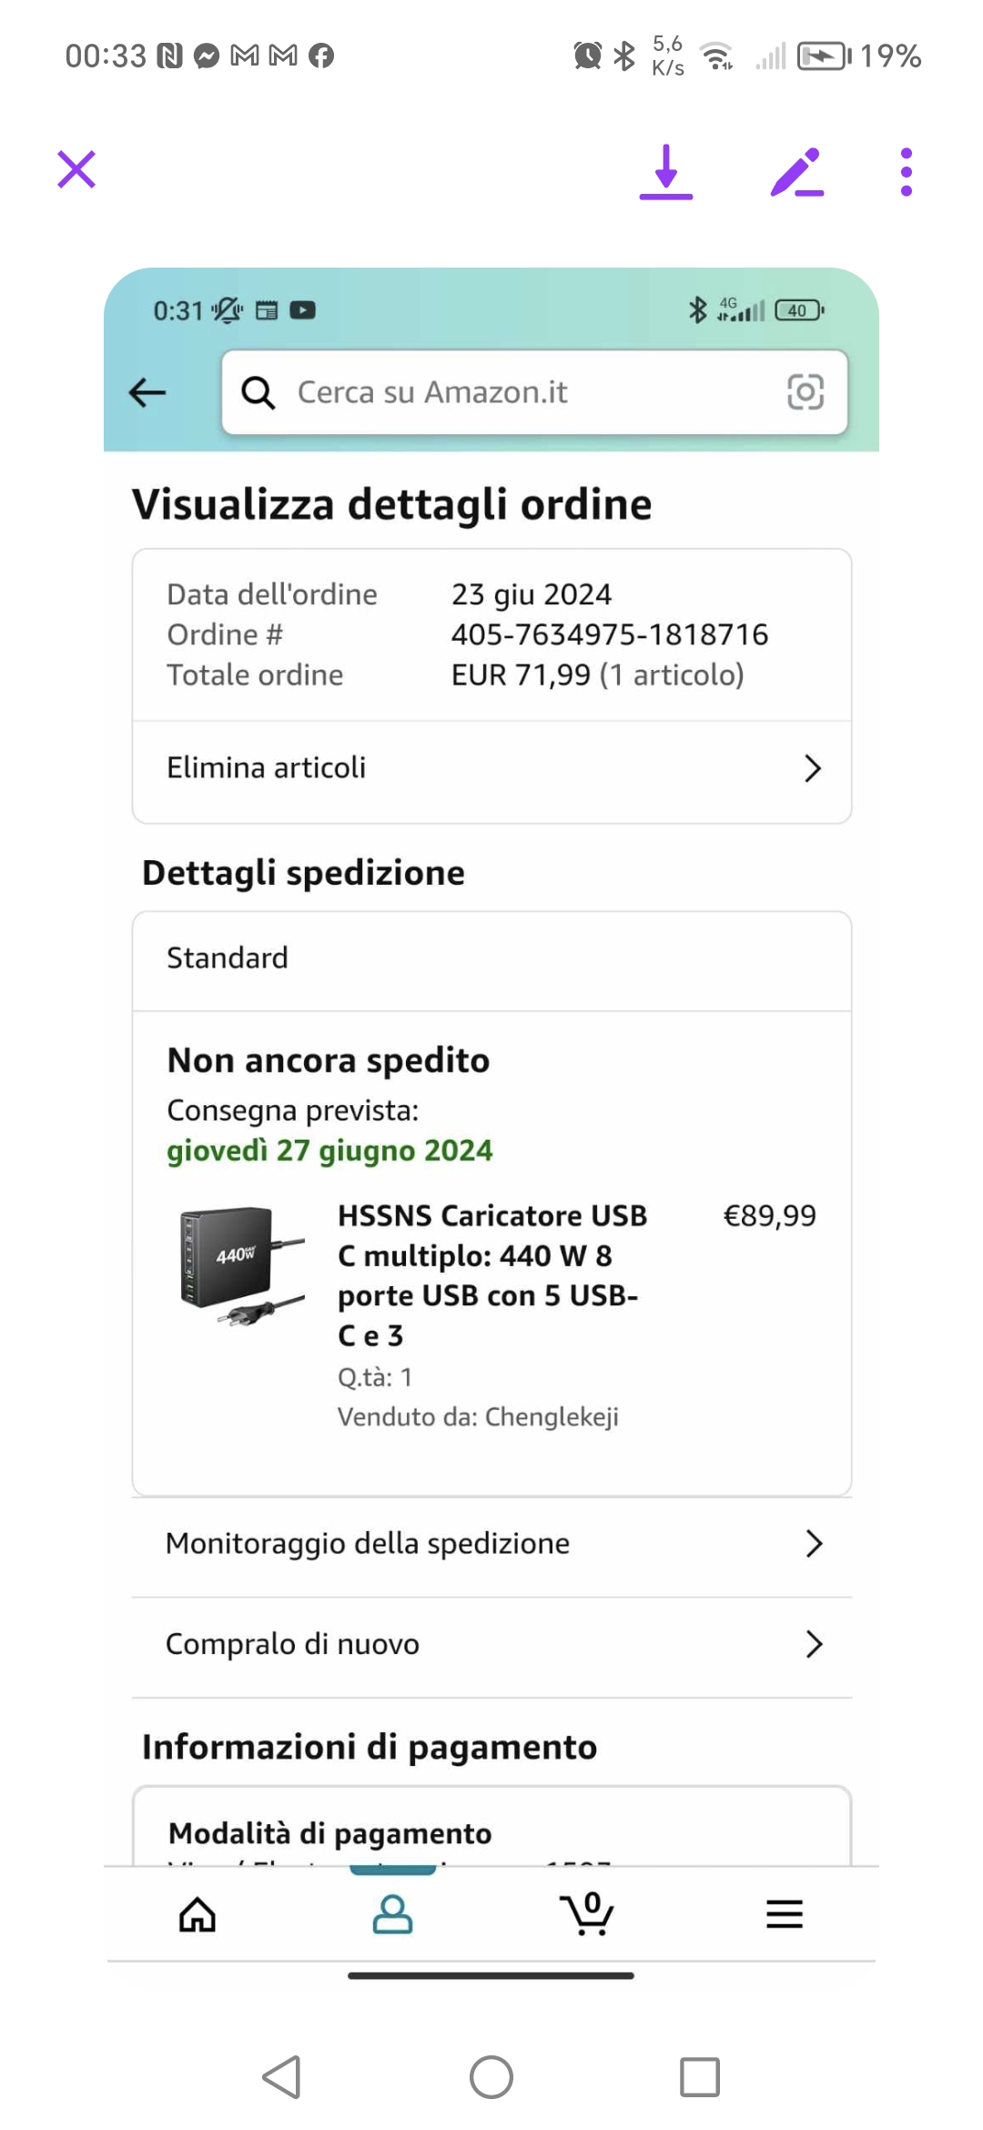Tap Compralo di nuovo row

tap(491, 1644)
